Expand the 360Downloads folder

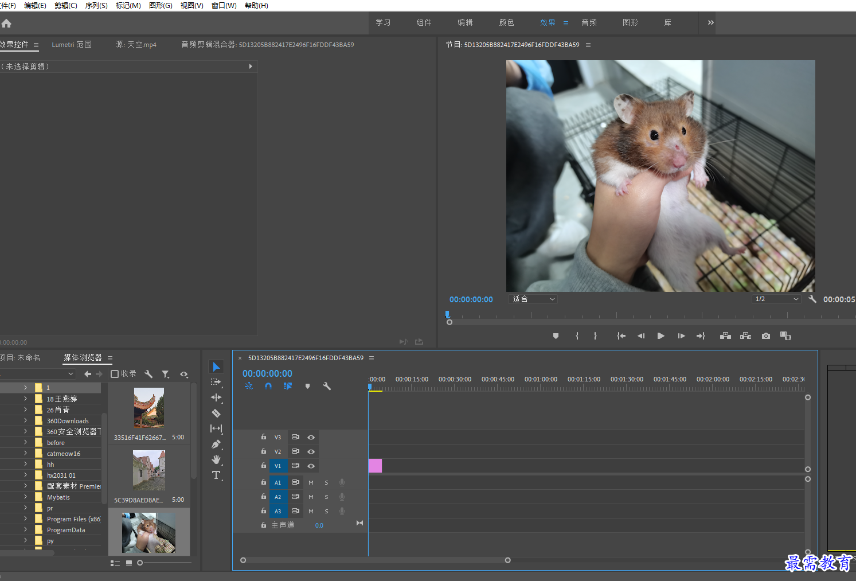pos(25,420)
